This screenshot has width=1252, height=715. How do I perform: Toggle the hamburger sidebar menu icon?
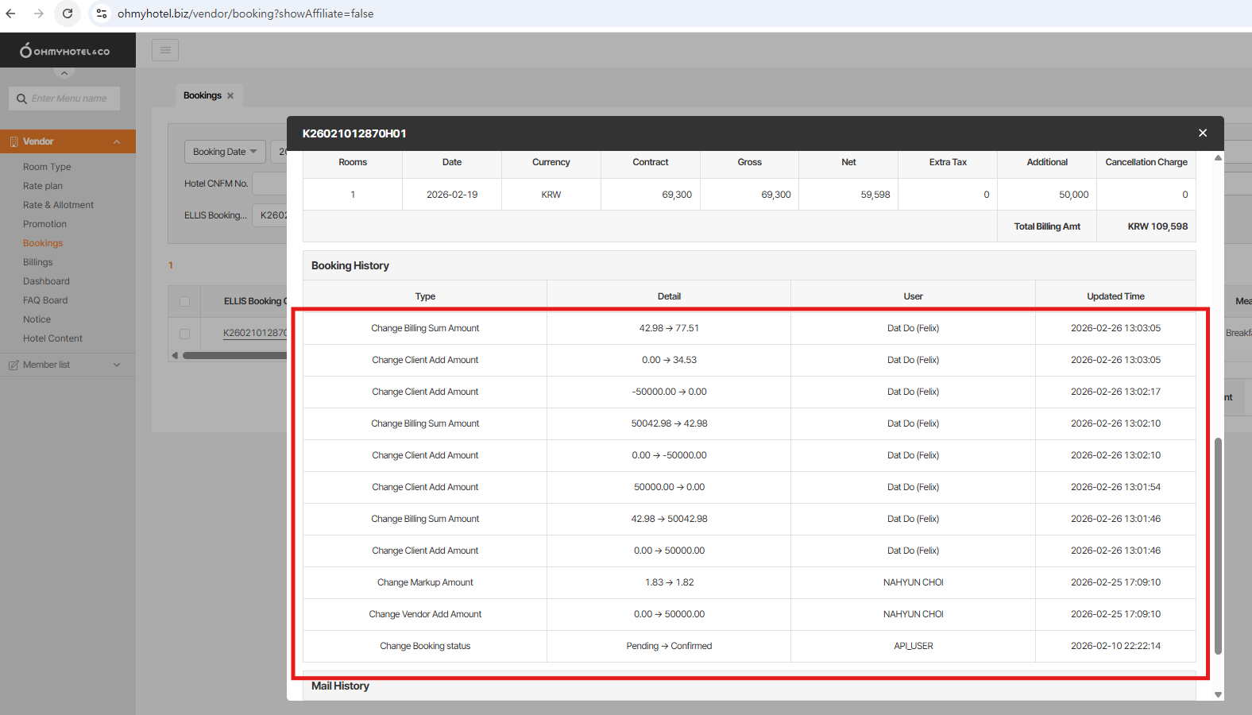pos(165,50)
